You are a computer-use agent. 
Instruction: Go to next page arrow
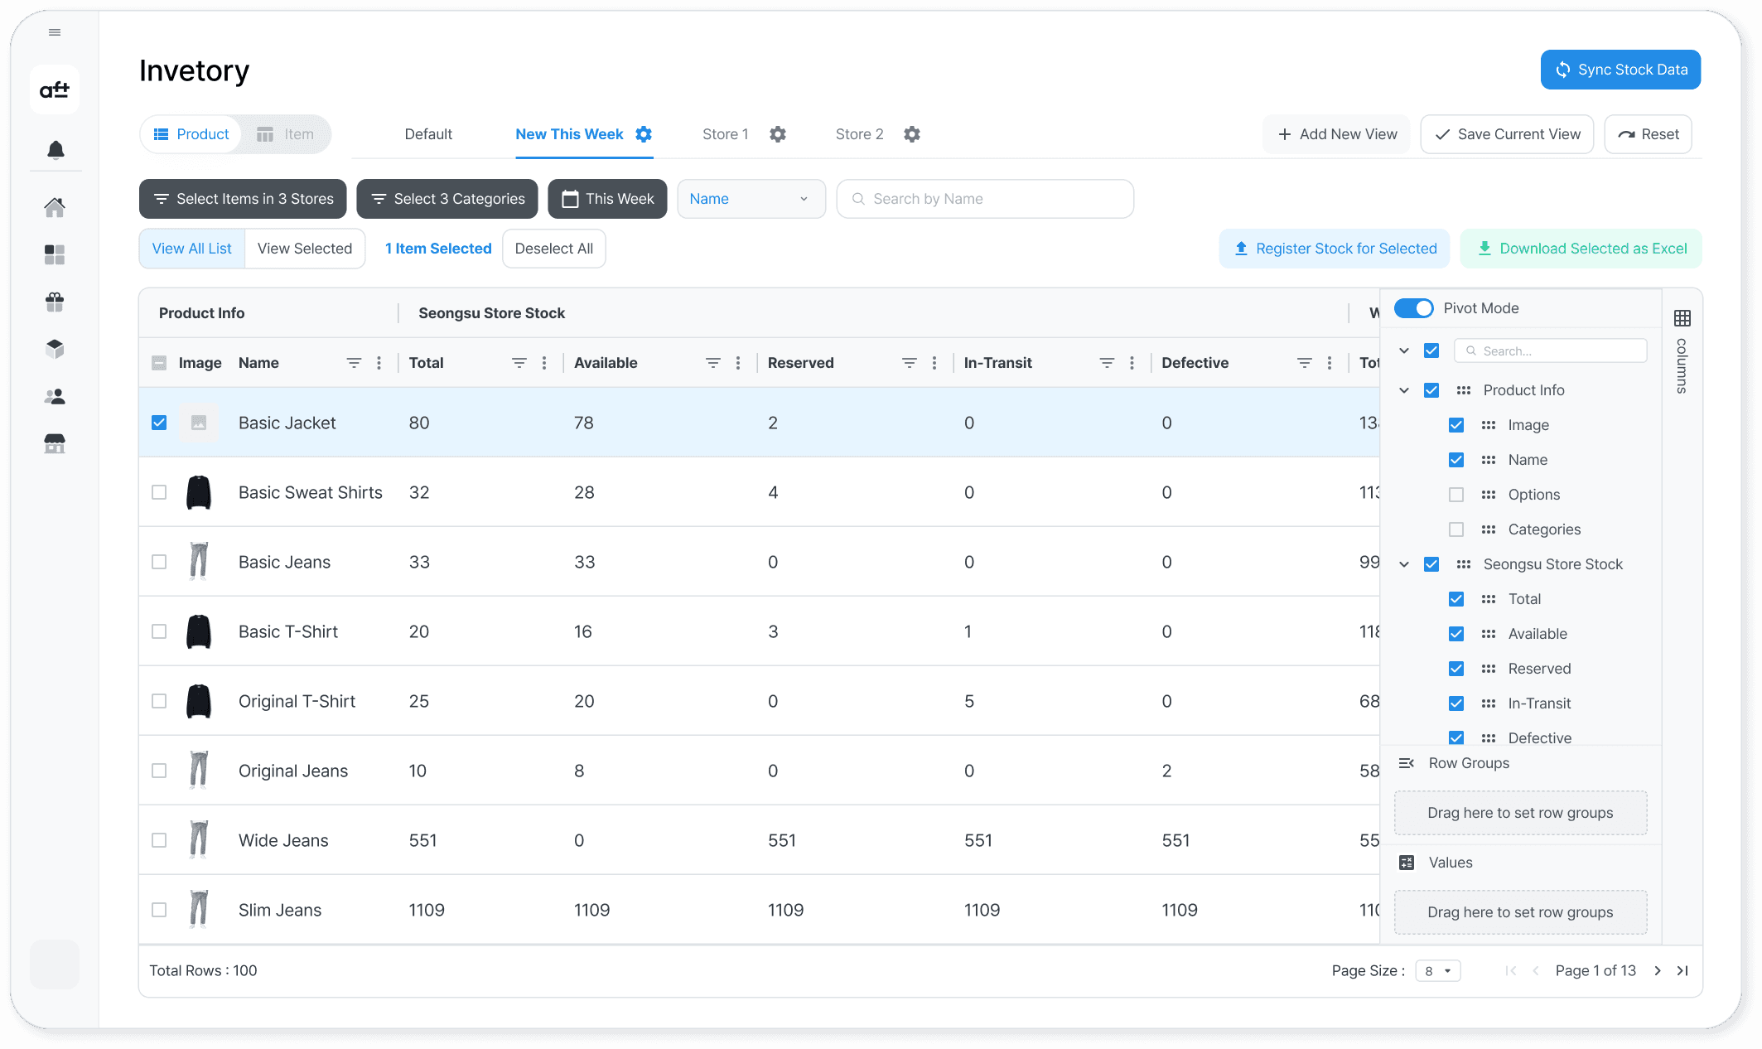click(x=1658, y=970)
